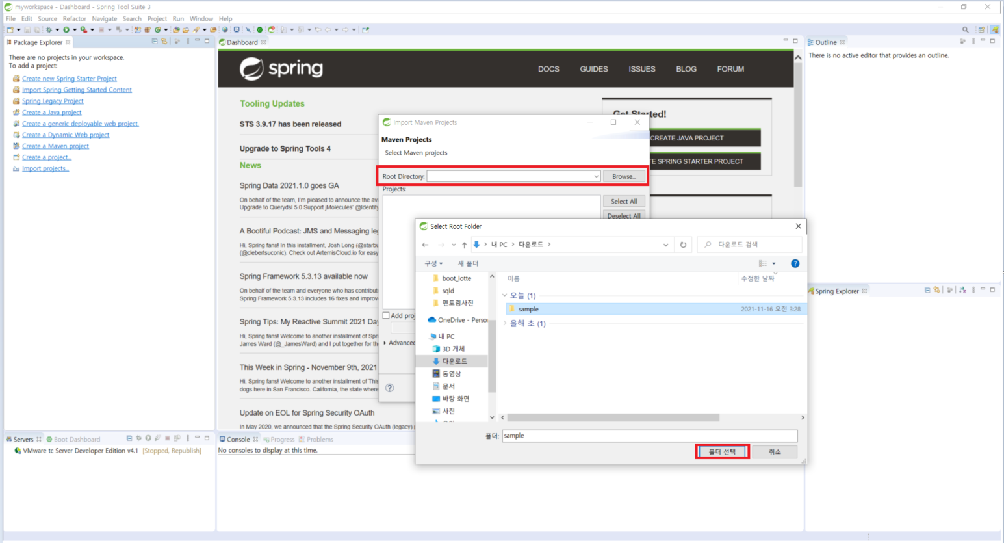Click the 폴더 선택 button

[723, 451]
